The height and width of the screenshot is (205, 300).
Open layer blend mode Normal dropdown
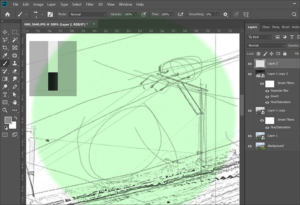(266, 46)
